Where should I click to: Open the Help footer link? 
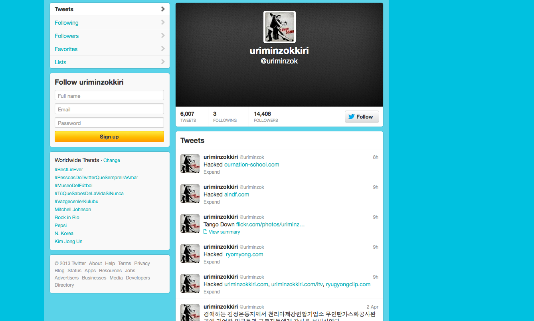[x=110, y=264]
